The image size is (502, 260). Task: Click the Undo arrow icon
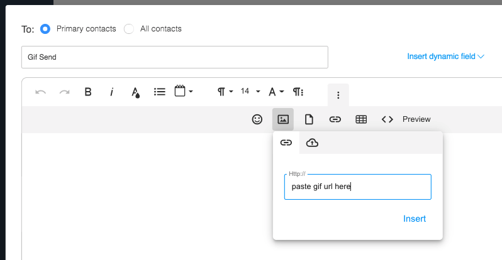tap(41, 92)
